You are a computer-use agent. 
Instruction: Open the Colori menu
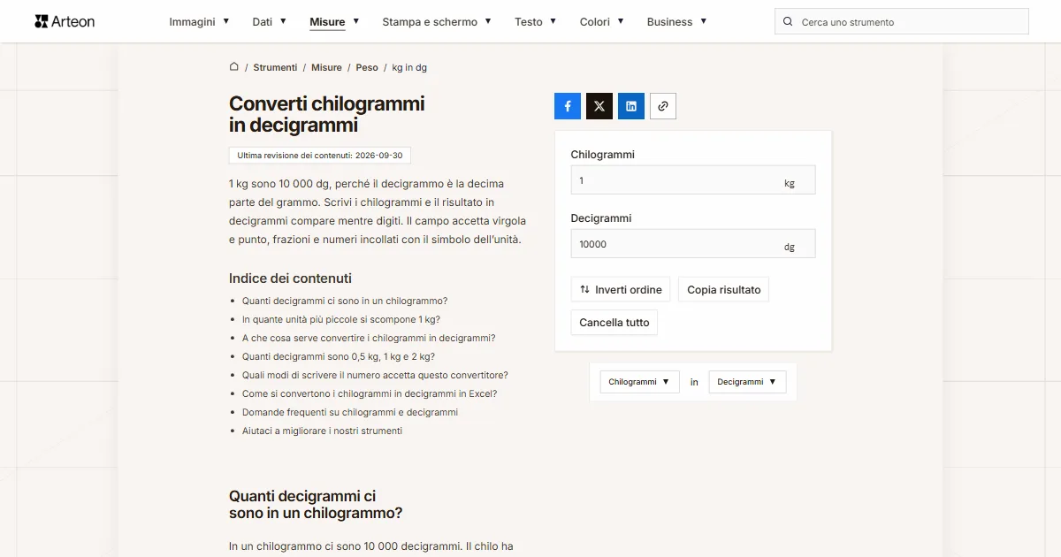(602, 21)
